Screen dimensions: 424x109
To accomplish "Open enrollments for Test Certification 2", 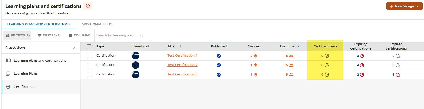I will point(290,65).
